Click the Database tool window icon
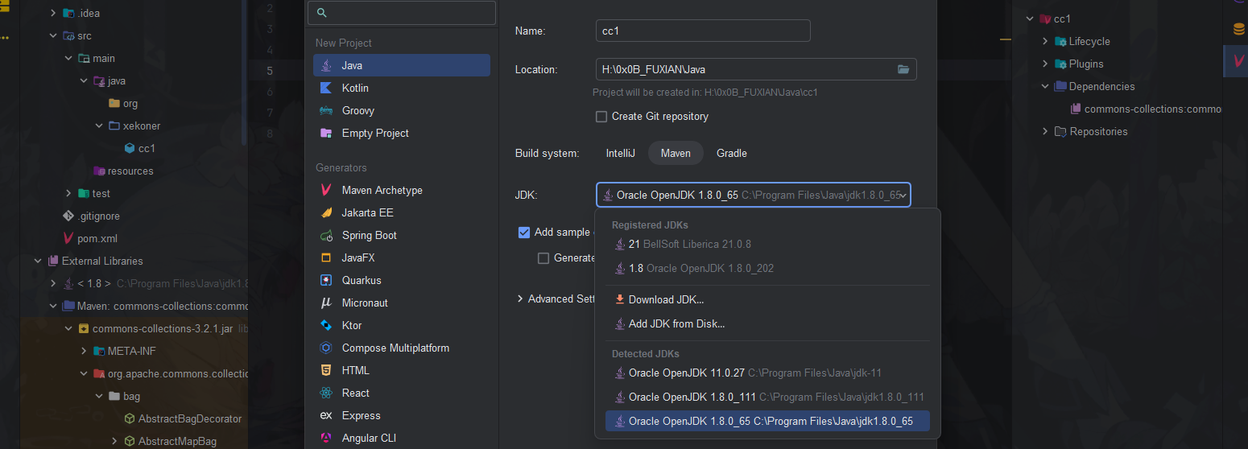 pos(1238,30)
